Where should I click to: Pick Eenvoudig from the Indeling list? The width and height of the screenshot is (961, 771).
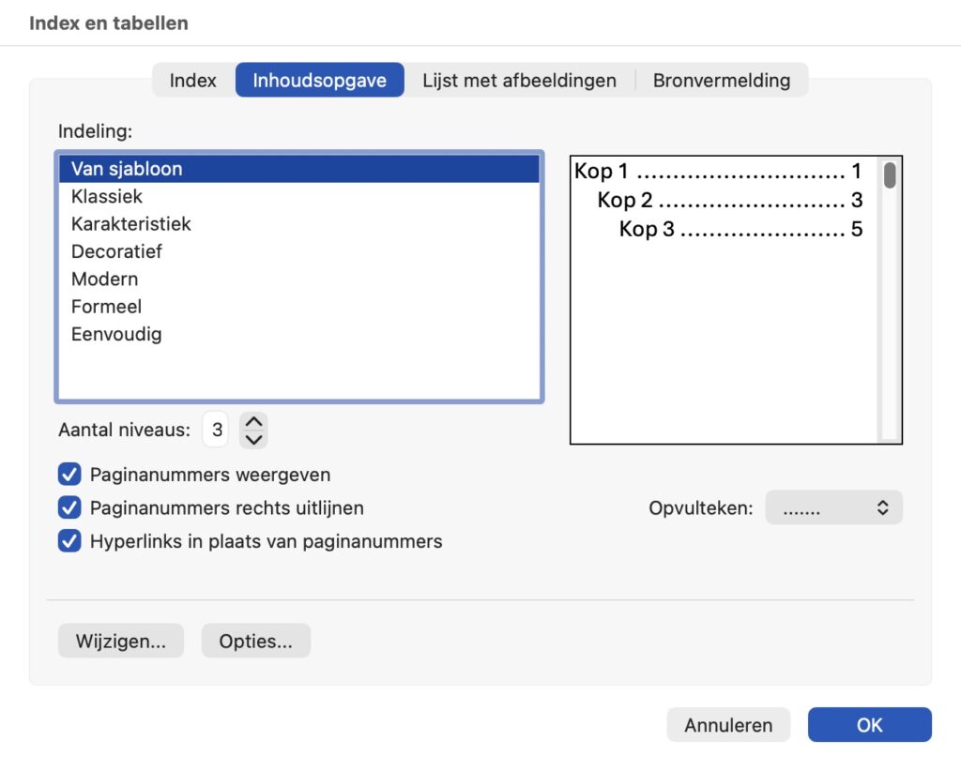[116, 334]
